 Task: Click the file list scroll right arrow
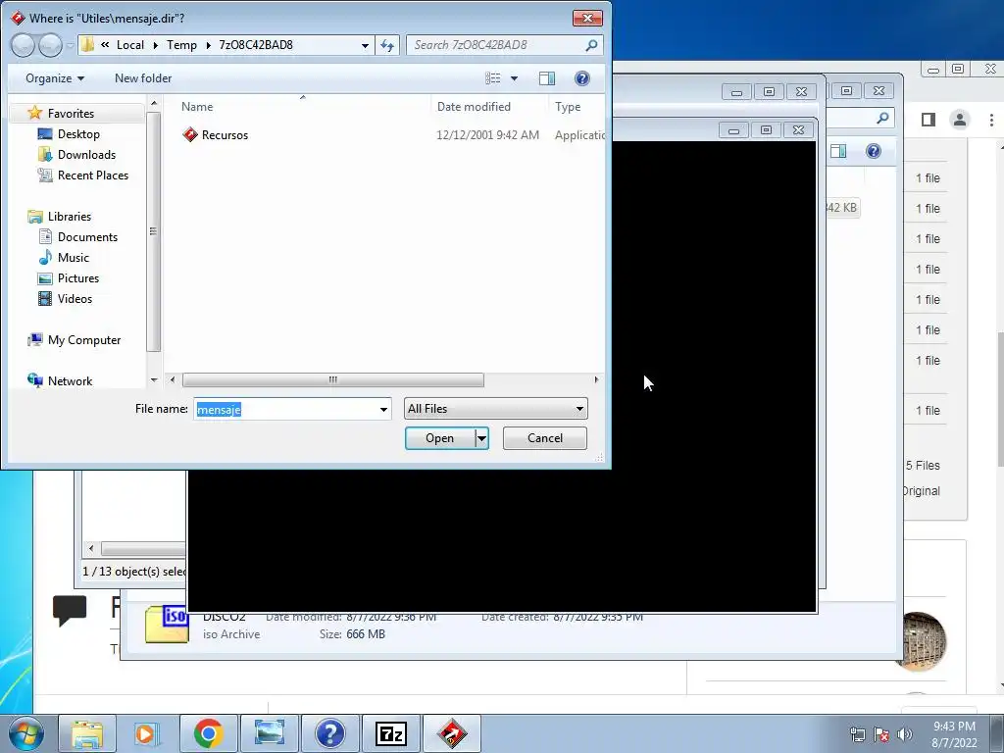point(596,379)
